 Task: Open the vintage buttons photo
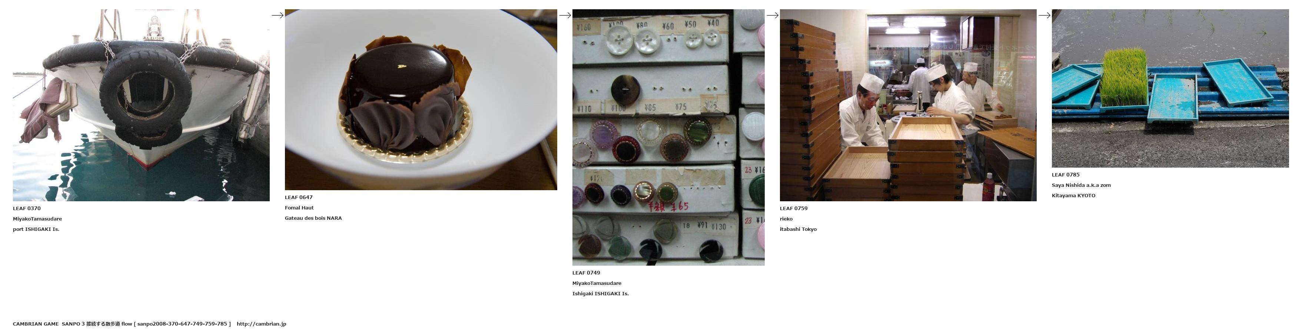(x=668, y=137)
